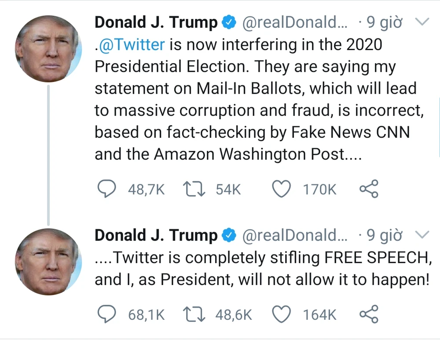The width and height of the screenshot is (440, 340).
Task: Reply to the FREE SPEECH tweet
Action: point(106,314)
